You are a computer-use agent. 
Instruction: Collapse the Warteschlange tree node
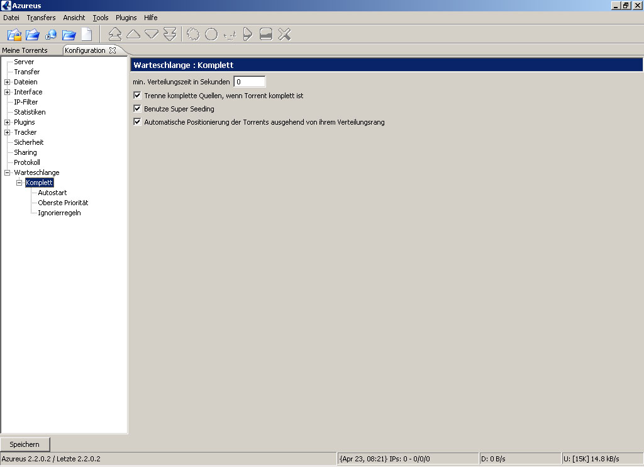click(8, 172)
